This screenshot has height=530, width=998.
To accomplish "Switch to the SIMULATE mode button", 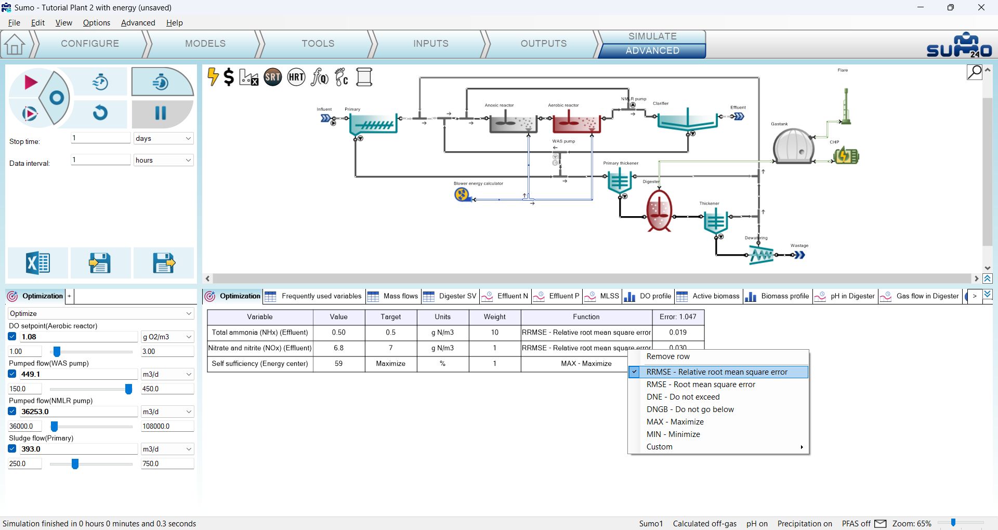I will tap(652, 36).
